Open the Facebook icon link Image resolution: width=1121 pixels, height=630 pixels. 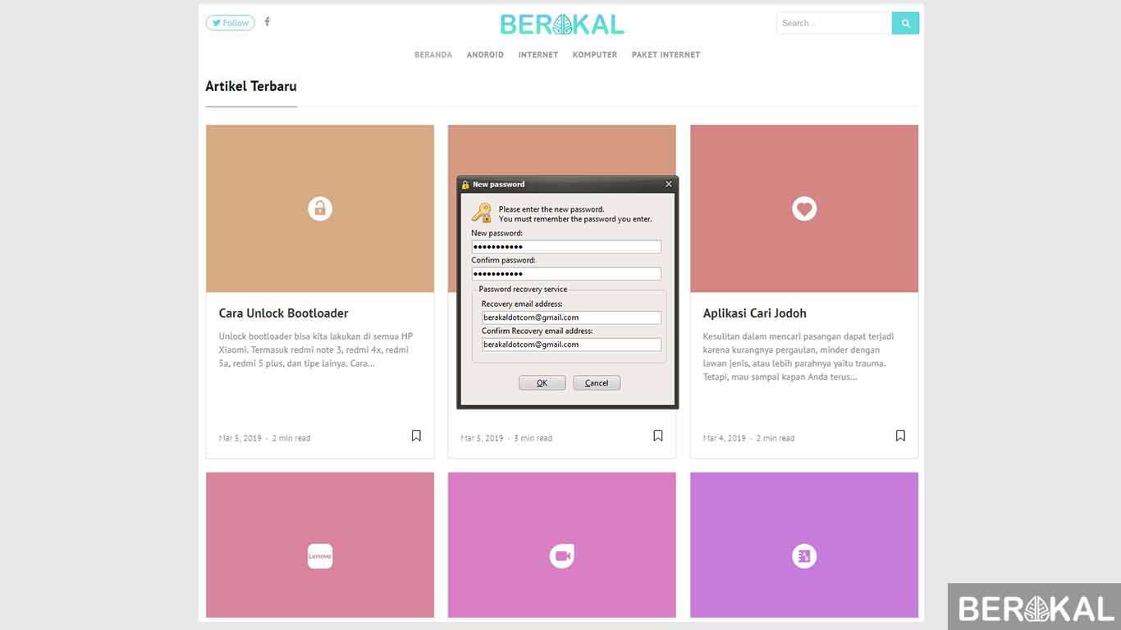[x=267, y=22]
